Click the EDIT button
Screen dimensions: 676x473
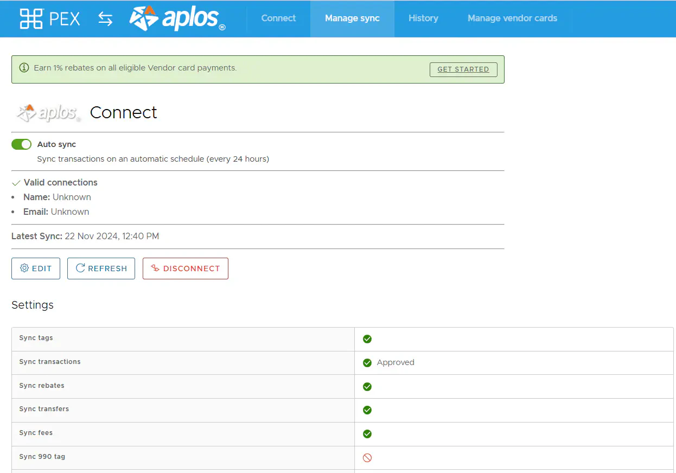pos(36,269)
